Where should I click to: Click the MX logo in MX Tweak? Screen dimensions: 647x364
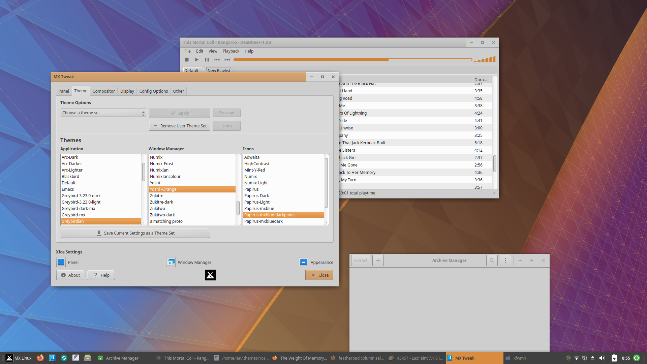(210, 275)
